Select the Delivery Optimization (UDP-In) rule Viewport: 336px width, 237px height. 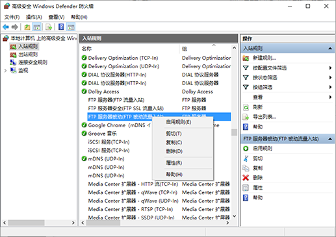tap(123, 66)
